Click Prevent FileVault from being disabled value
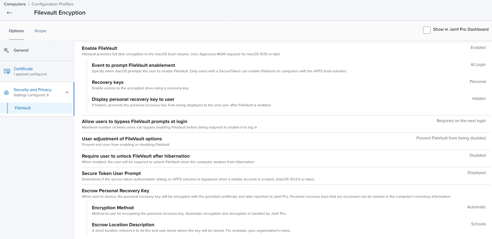 point(451,138)
